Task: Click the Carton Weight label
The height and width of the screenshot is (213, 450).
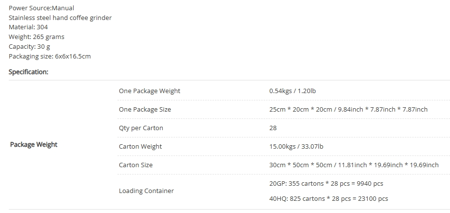Action: [x=140, y=146]
